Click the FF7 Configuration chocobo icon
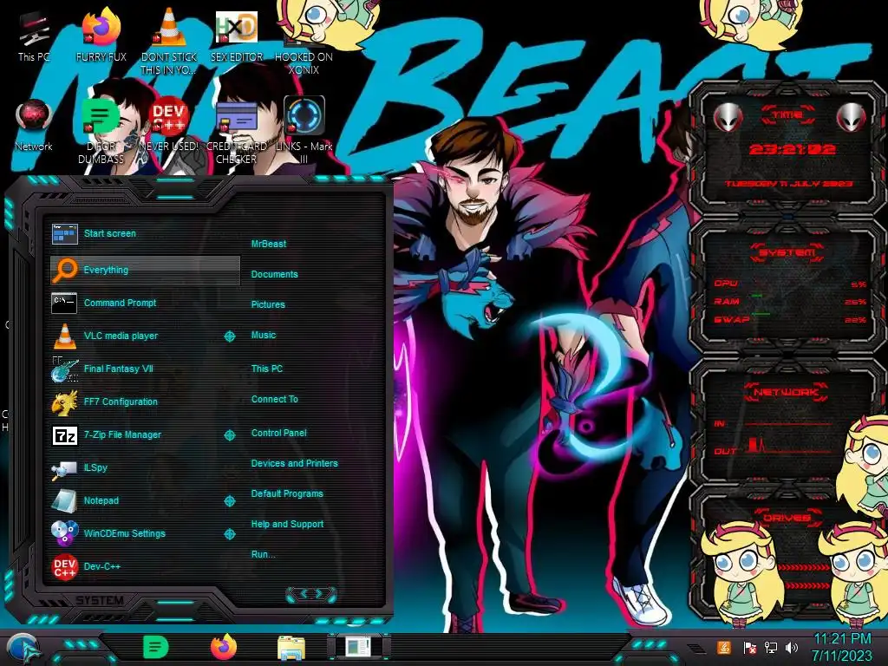Screen dimensions: 888x666 64,402
